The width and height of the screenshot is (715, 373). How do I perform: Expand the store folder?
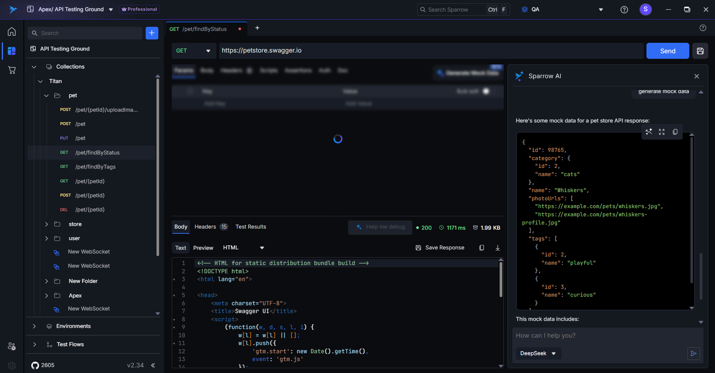pos(47,224)
